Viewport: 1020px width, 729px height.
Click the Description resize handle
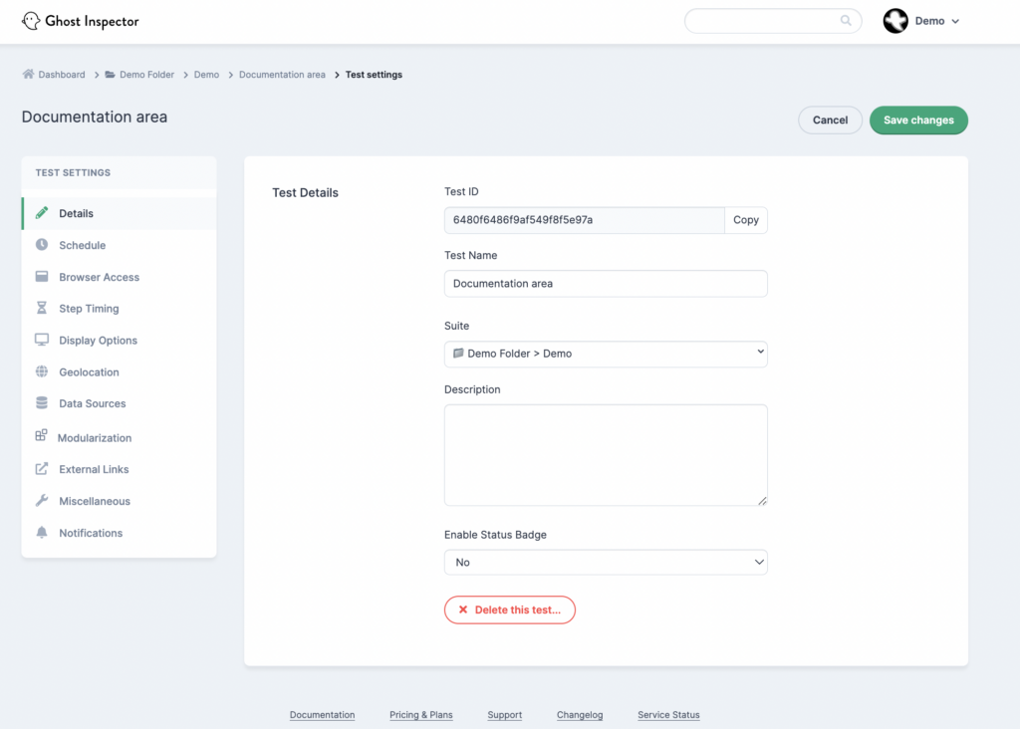click(762, 501)
